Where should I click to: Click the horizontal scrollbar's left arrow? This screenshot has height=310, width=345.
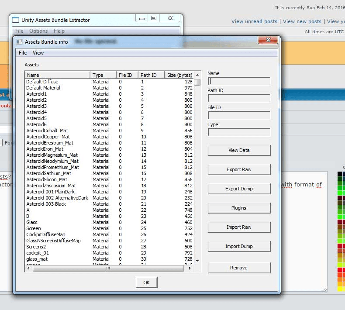click(x=29, y=269)
